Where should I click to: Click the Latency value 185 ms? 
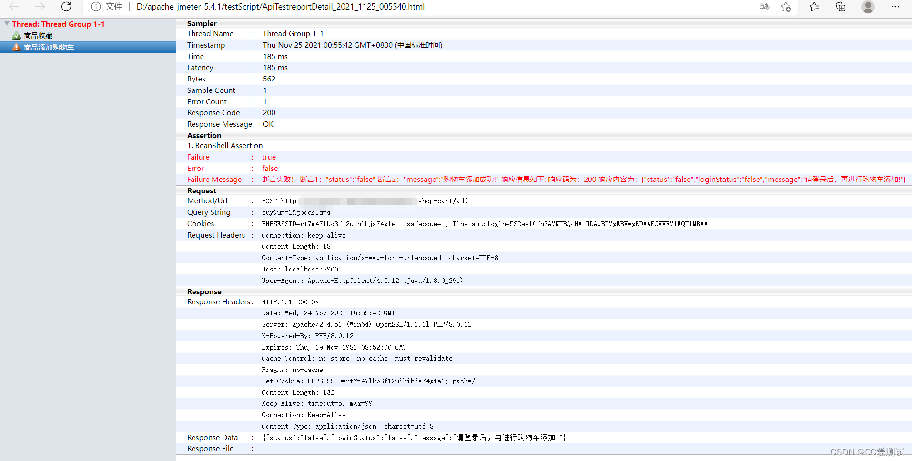pyautogui.click(x=275, y=68)
